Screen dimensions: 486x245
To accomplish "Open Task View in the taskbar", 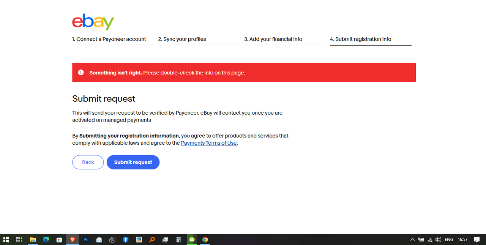I will tap(19, 240).
